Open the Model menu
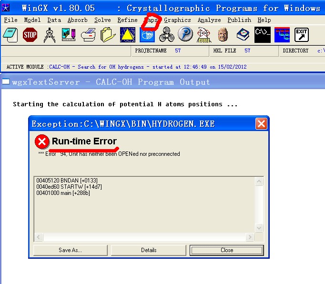The height and width of the screenshot is (284, 325). click(32, 20)
